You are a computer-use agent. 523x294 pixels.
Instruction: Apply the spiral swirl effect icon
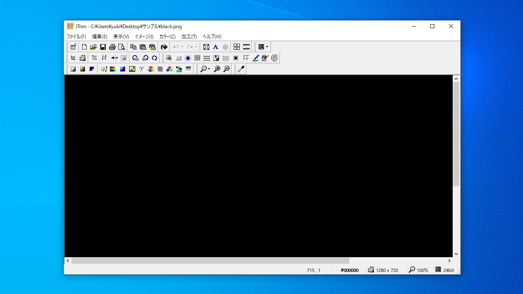pyautogui.click(x=275, y=58)
